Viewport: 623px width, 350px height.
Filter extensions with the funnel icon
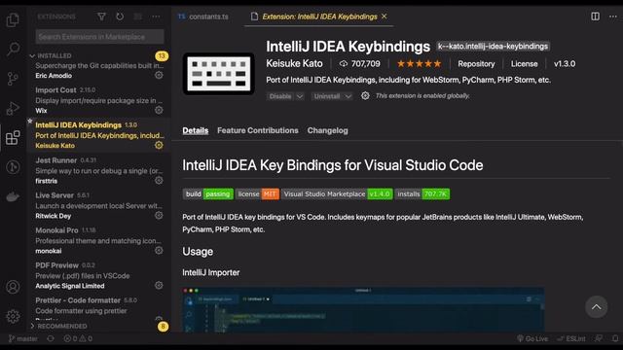(x=101, y=17)
